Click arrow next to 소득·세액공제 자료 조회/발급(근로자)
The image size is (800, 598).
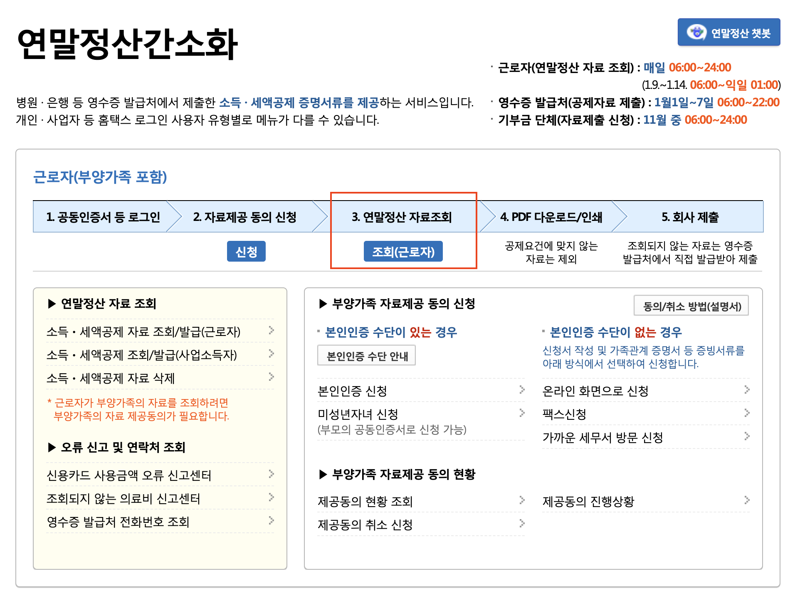click(271, 331)
